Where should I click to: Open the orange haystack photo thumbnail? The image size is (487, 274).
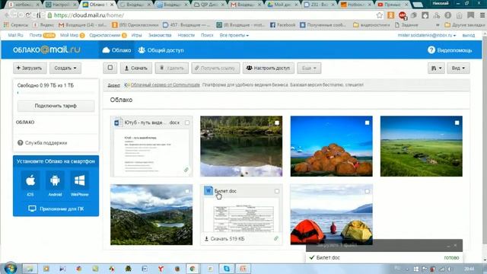[332, 146]
